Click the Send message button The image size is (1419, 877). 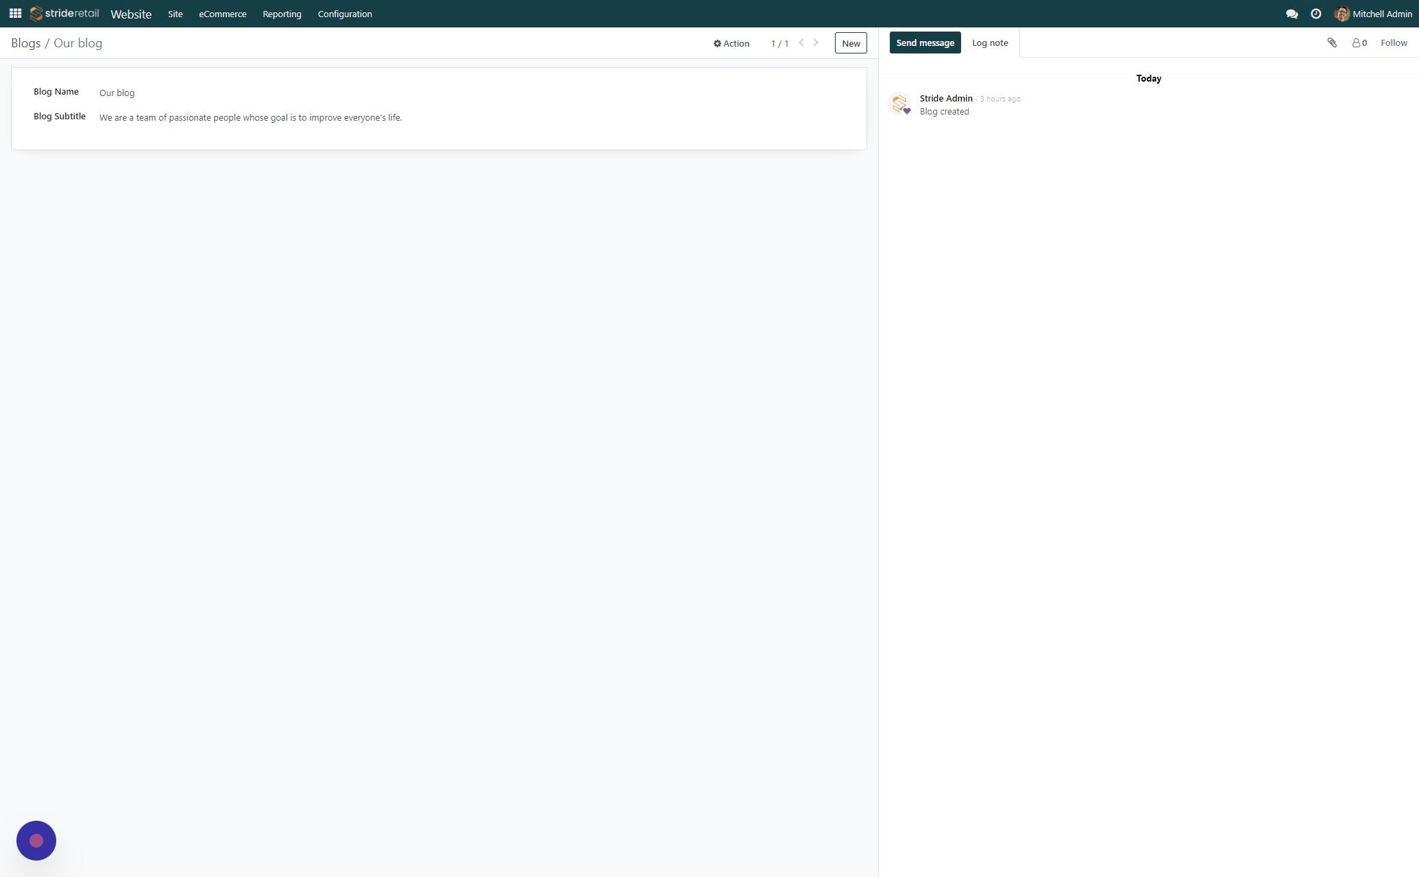click(x=925, y=43)
